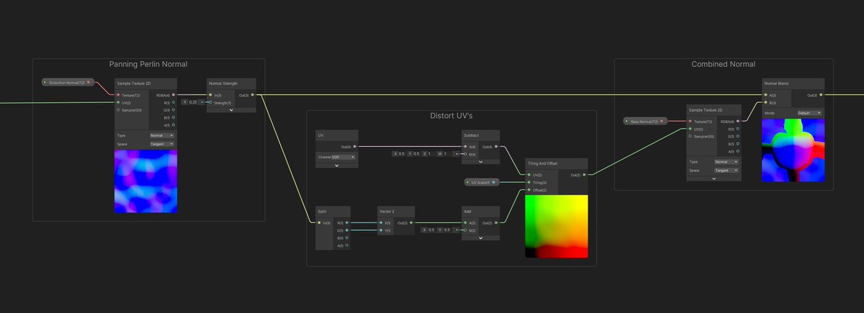
Task: Select the UV Scale(1) property node
Action: pos(482,182)
